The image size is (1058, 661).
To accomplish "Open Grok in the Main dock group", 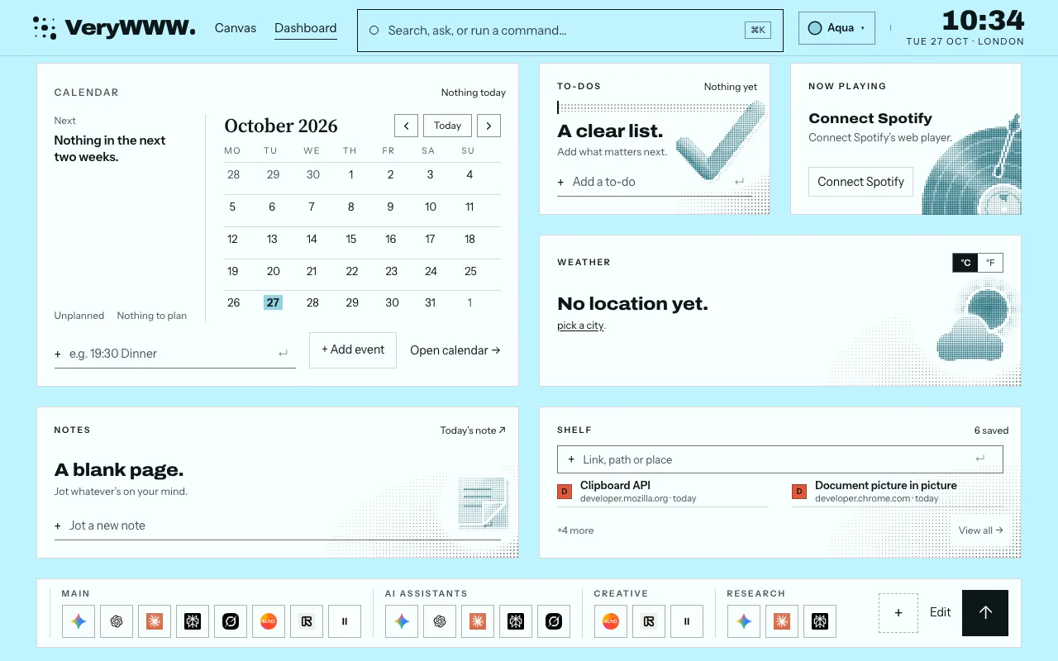I will (x=231, y=621).
